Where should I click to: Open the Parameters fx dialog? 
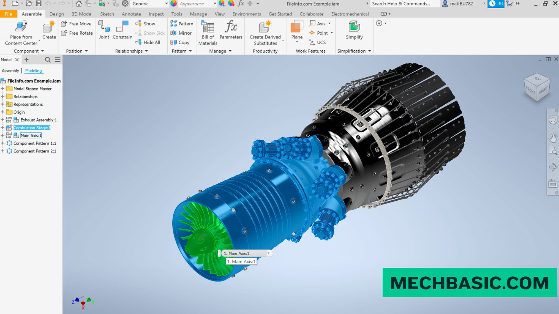(231, 31)
